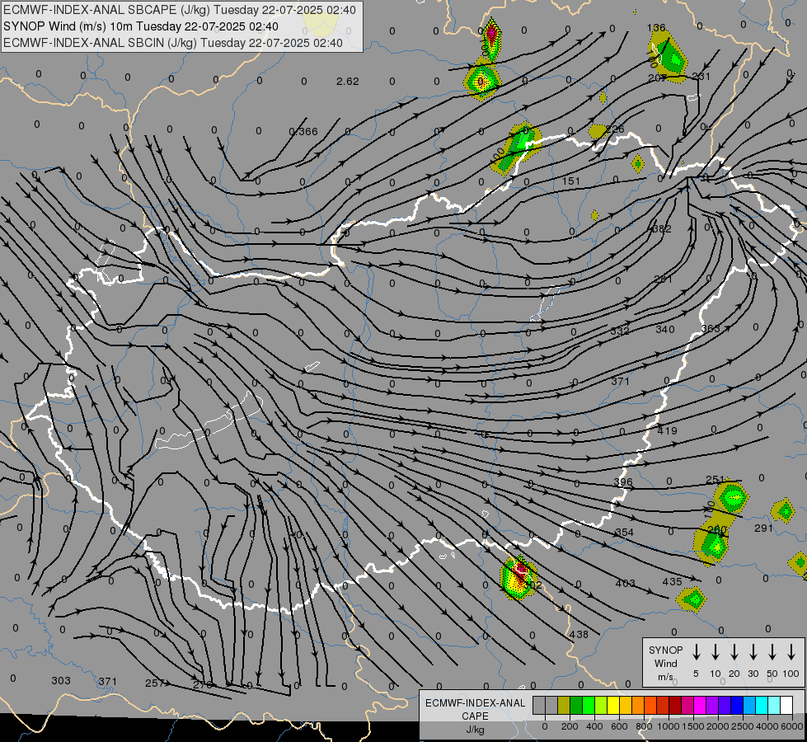
Task: Click the '257' value on the map
Action: (x=154, y=683)
